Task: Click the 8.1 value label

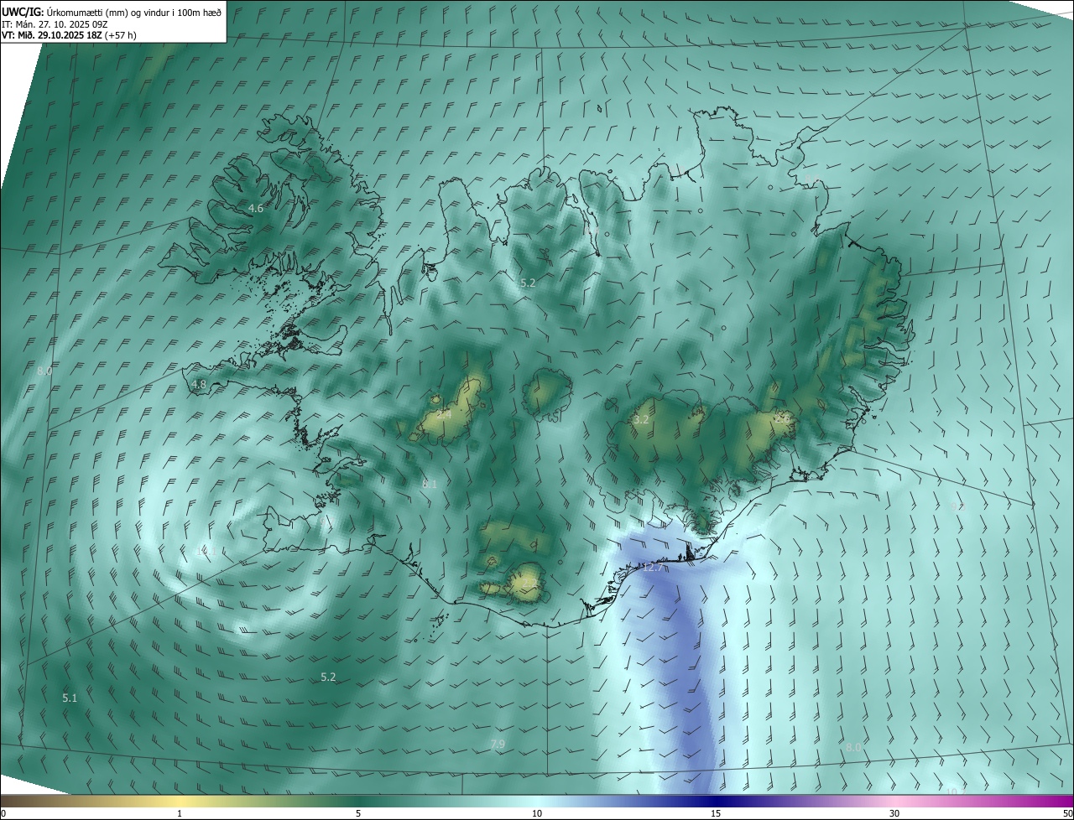Action: [430, 485]
